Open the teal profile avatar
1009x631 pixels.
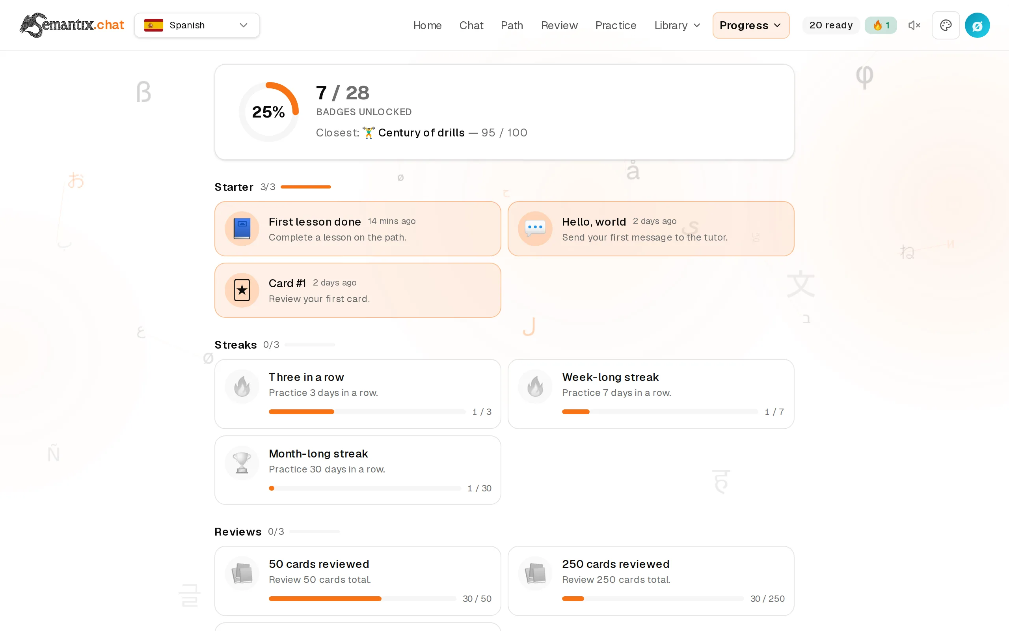977,26
